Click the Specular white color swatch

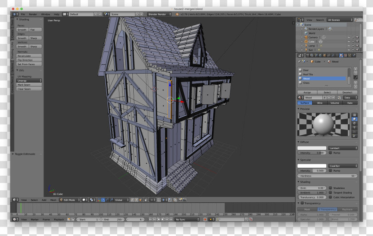pyautogui.click(x=312, y=165)
